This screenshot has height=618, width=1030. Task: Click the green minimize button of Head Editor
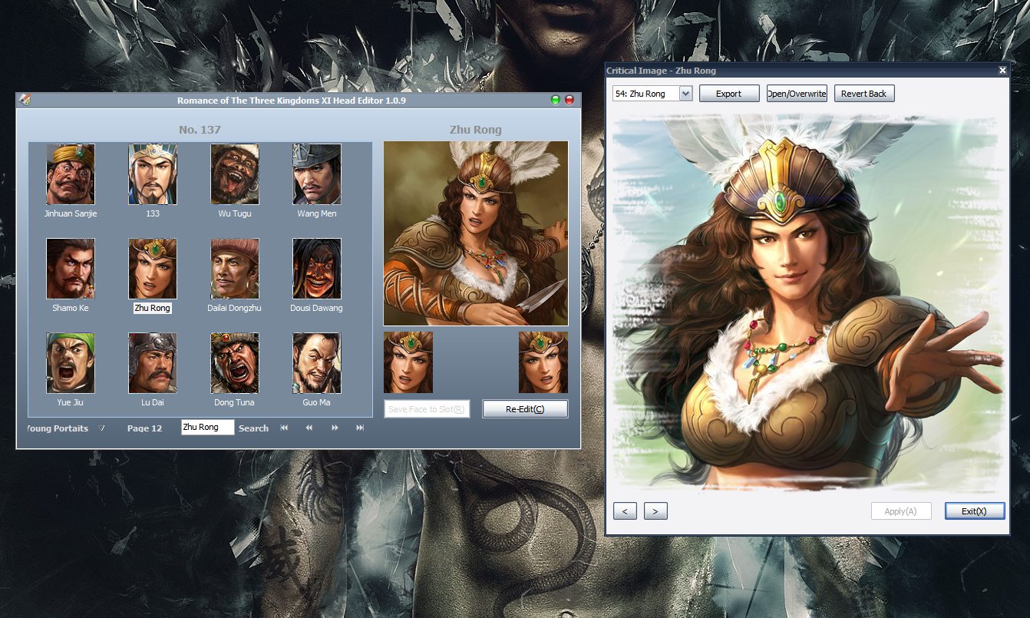pos(556,100)
